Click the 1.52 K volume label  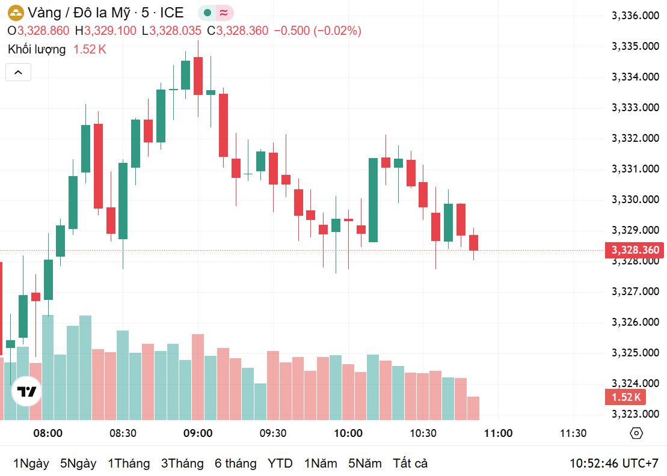pyautogui.click(x=626, y=397)
